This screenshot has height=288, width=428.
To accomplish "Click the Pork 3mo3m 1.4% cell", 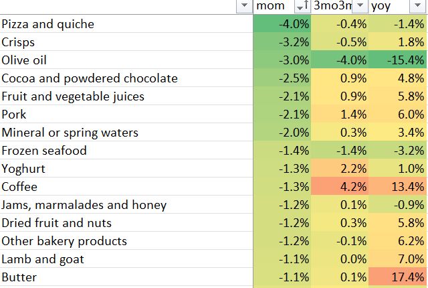I will [x=340, y=115].
